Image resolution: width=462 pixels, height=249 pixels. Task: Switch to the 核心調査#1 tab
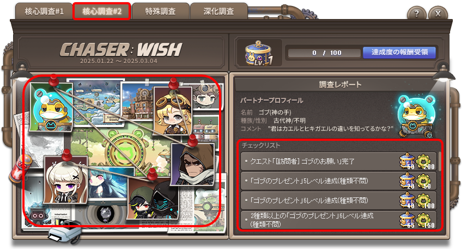(x=44, y=11)
